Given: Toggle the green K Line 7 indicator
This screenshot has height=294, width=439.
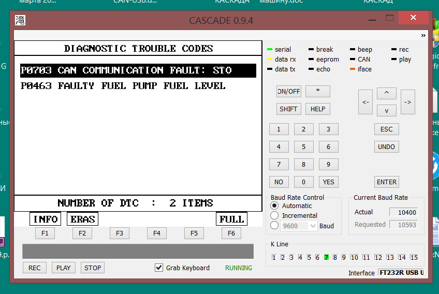Looking at the screenshot, I should [x=327, y=257].
